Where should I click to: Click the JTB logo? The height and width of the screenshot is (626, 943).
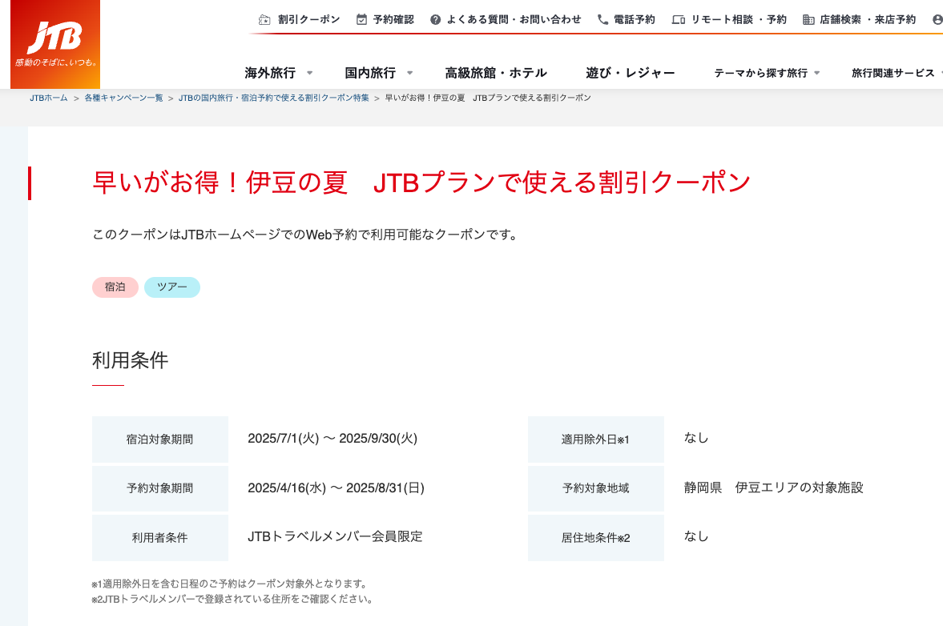pos(55,45)
